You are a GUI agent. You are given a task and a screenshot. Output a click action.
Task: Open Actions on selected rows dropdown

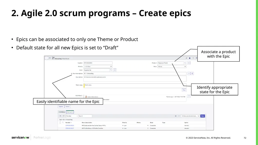click(x=190, y=116)
